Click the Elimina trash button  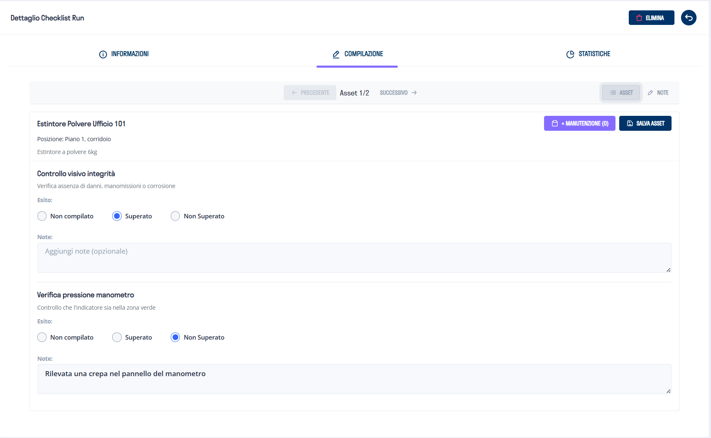coord(651,18)
